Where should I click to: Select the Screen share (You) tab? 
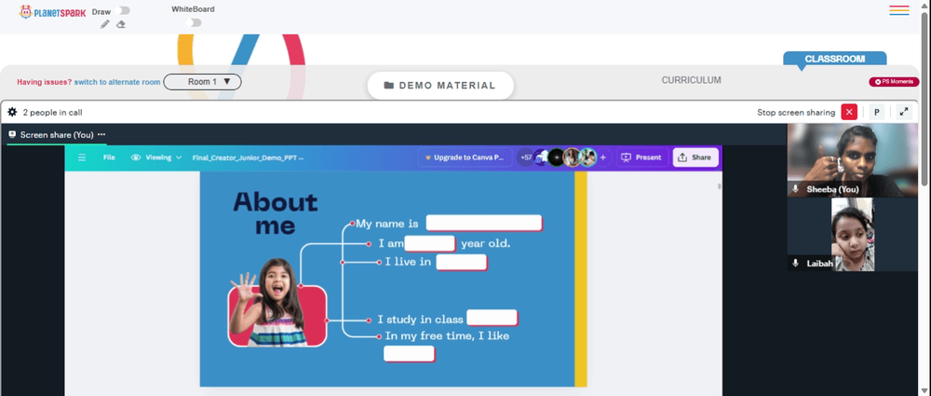click(x=57, y=135)
